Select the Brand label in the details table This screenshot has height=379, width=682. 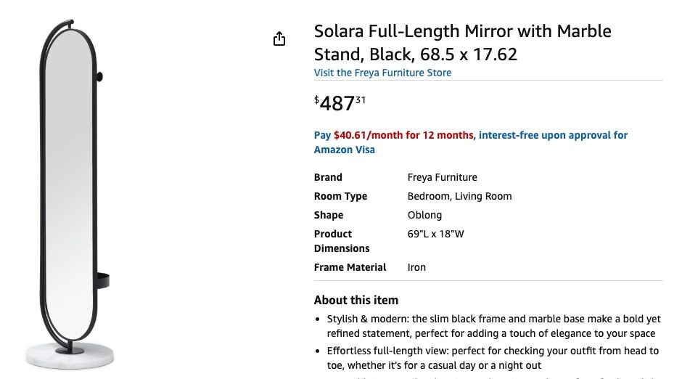pyautogui.click(x=328, y=177)
